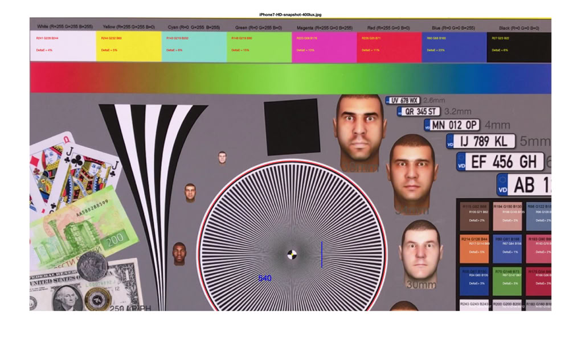This screenshot has width=581, height=345.
Task: Click the crimson swatch R175 G54 in bottom row
Action: pyautogui.click(x=539, y=281)
